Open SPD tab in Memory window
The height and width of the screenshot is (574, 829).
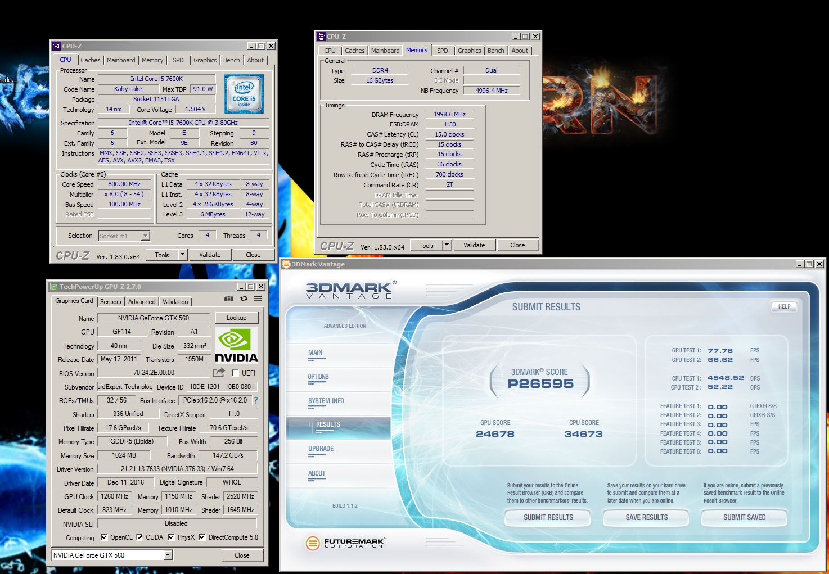tap(443, 51)
